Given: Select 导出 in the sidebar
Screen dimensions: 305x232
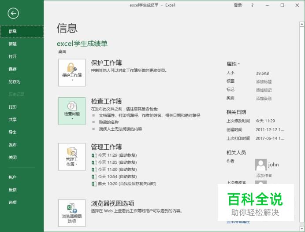Looking at the screenshot, I should pyautogui.click(x=22, y=132).
